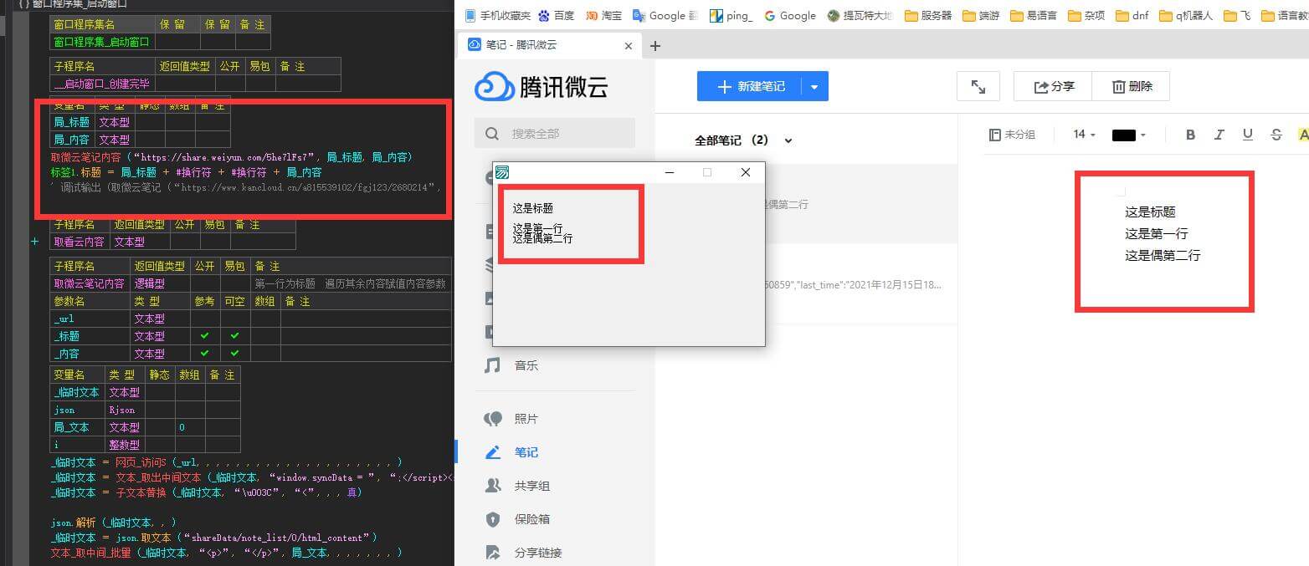Click the 整数型 type cell for i
This screenshot has height=566, width=1309.
[x=124, y=445]
